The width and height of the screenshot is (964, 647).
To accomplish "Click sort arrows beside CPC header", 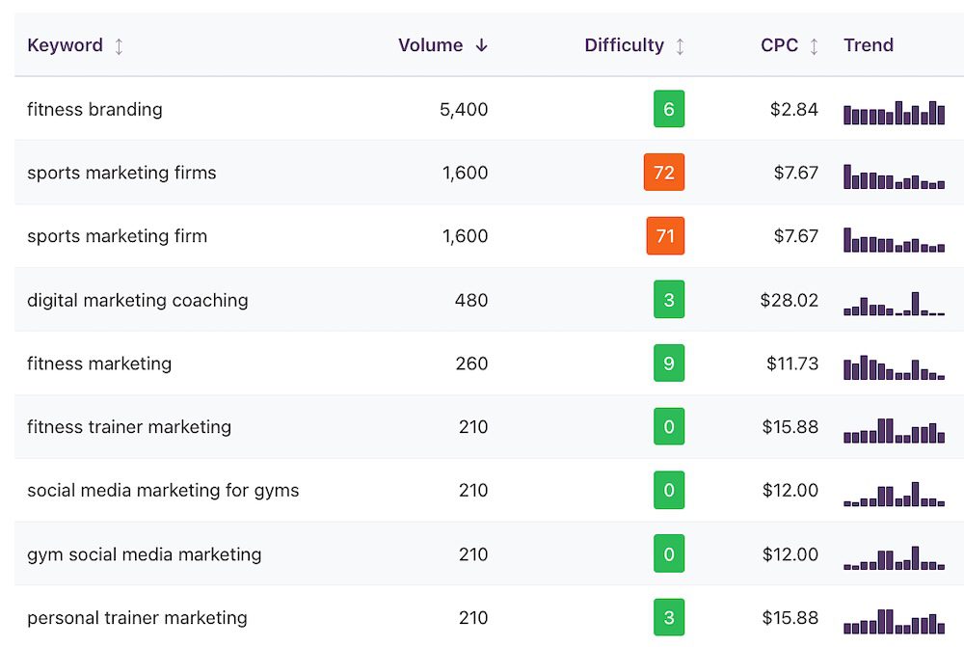I will coord(814,46).
